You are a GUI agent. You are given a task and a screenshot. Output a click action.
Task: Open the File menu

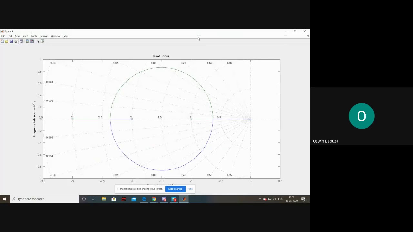pos(3,36)
